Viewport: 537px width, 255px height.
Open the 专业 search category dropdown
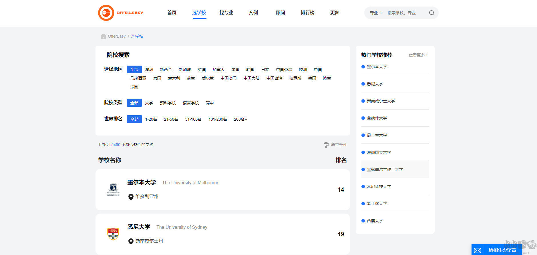[x=376, y=13]
